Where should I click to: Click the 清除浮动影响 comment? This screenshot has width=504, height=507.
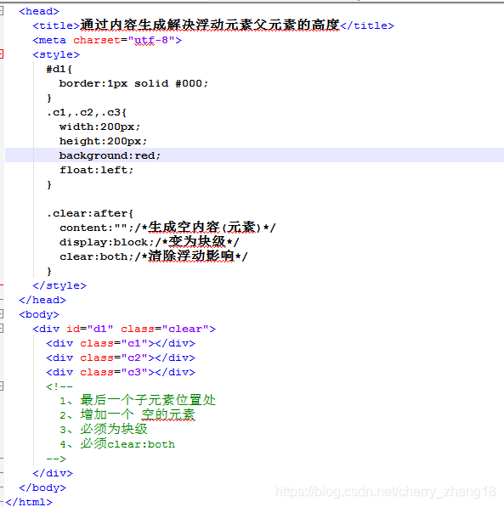pyautogui.click(x=191, y=256)
